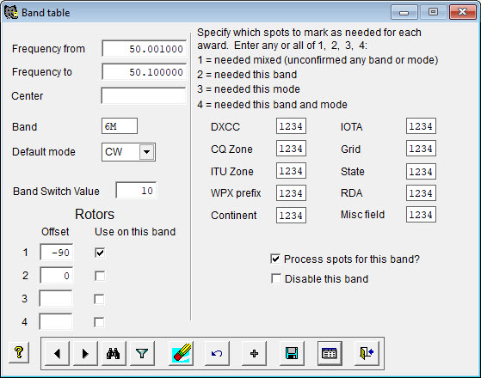
Task: Save the record with floppy disk icon
Action: pyautogui.click(x=292, y=353)
